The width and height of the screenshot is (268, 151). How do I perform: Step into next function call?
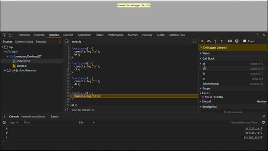[x=215, y=41]
